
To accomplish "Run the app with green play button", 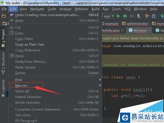I will 118,16.
